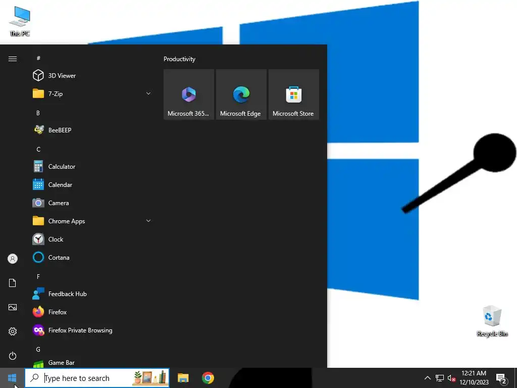
Task: Open Calculator app
Action: pyautogui.click(x=92, y=167)
